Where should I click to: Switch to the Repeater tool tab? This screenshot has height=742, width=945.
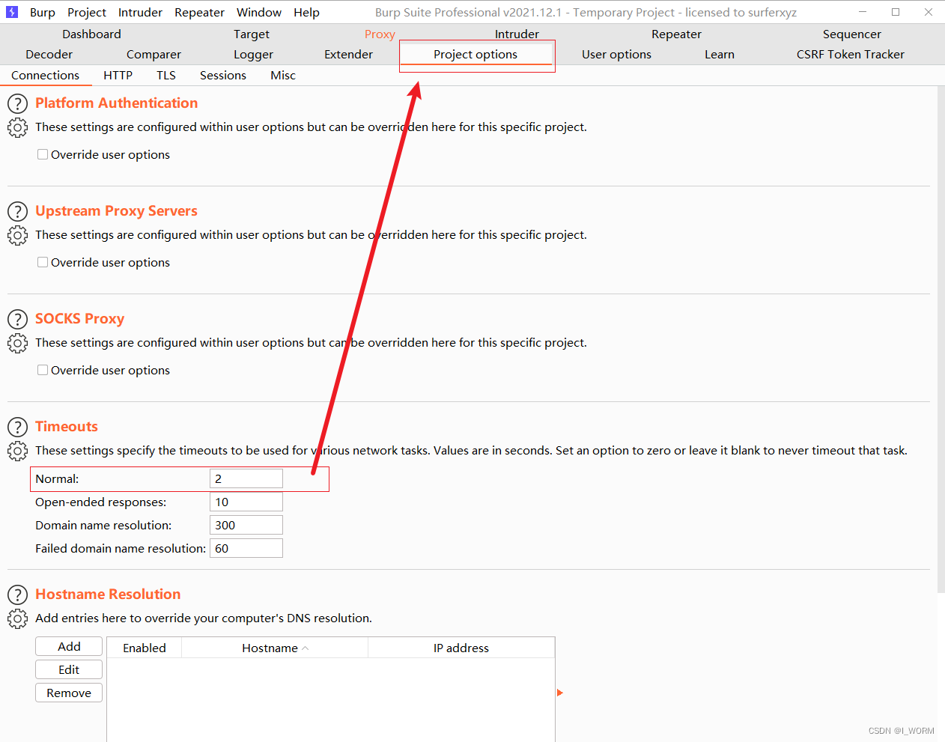[x=676, y=34]
